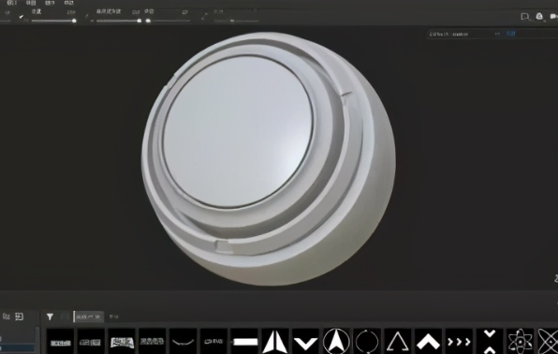Select the paint brush tool icon
The height and width of the screenshot is (354, 558).
[x=22, y=16]
